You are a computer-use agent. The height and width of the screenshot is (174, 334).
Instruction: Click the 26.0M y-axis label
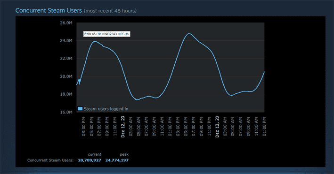click(x=66, y=23)
